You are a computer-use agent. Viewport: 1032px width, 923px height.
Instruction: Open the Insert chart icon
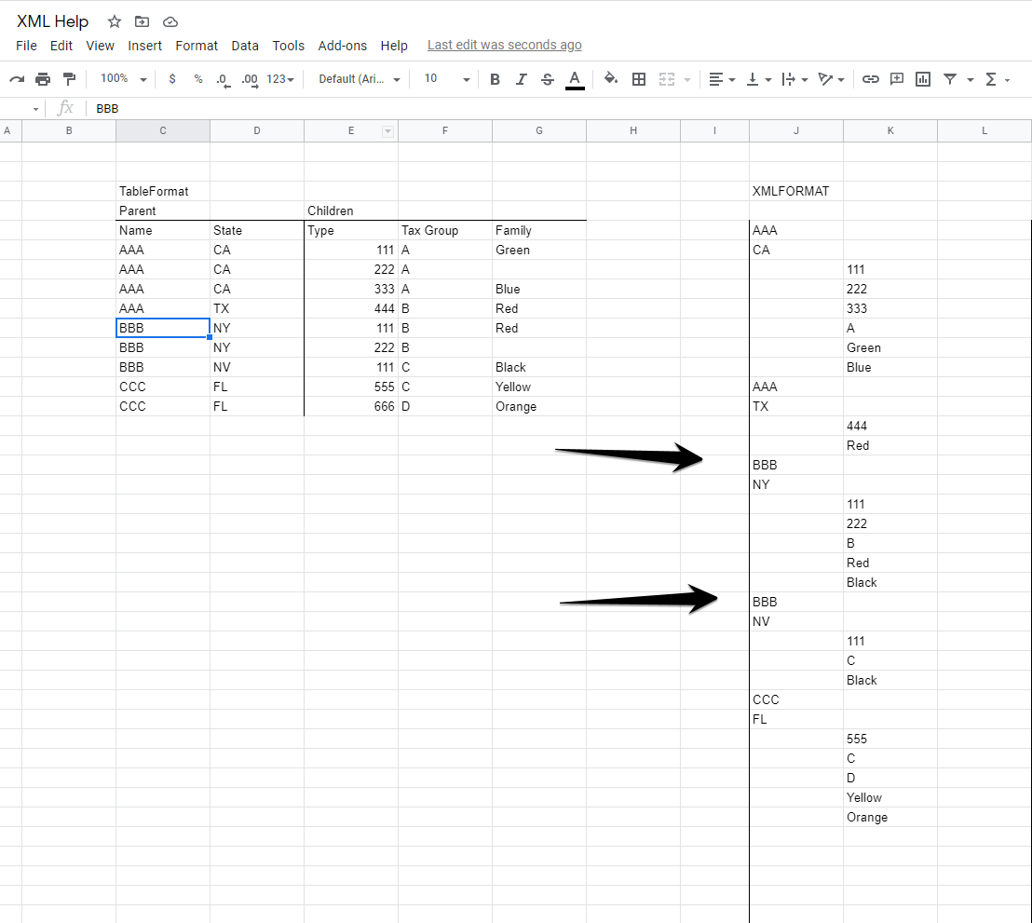pyautogui.click(x=922, y=79)
